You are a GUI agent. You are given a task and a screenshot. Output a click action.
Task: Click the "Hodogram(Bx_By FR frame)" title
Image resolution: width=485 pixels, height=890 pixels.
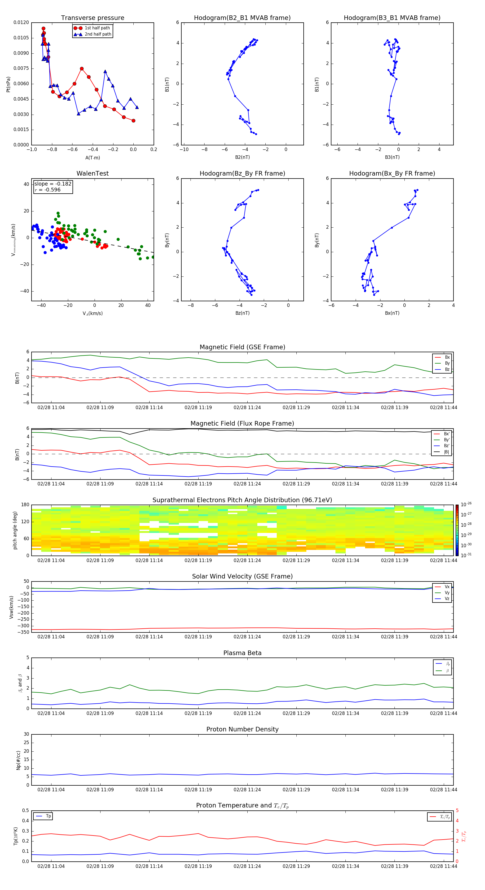(392, 173)
